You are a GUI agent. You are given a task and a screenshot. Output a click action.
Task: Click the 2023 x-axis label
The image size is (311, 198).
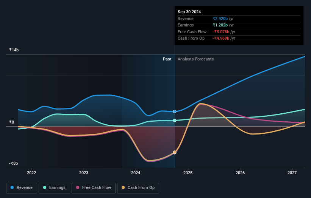83,173
